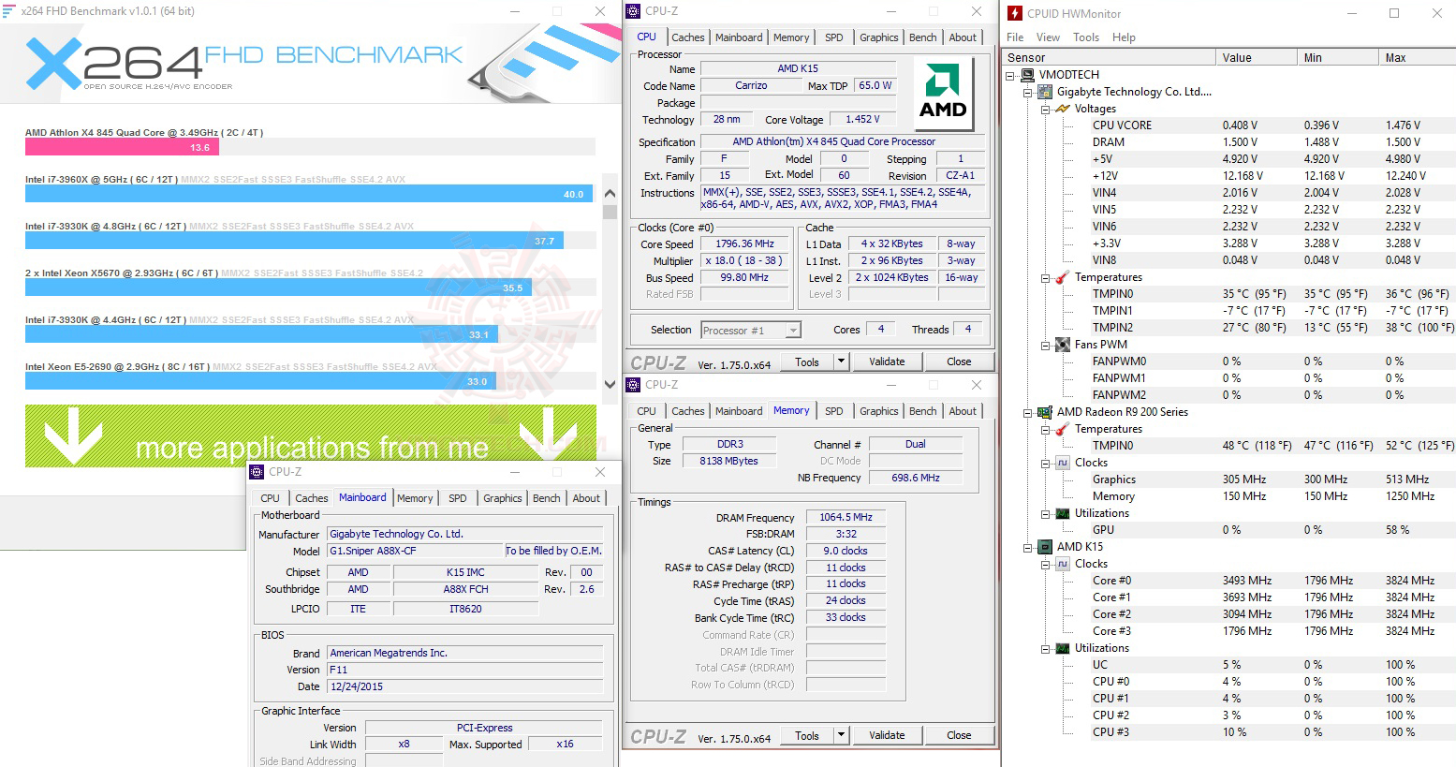
Task: Click the AMD K15 processor icon
Action: (x=1045, y=547)
